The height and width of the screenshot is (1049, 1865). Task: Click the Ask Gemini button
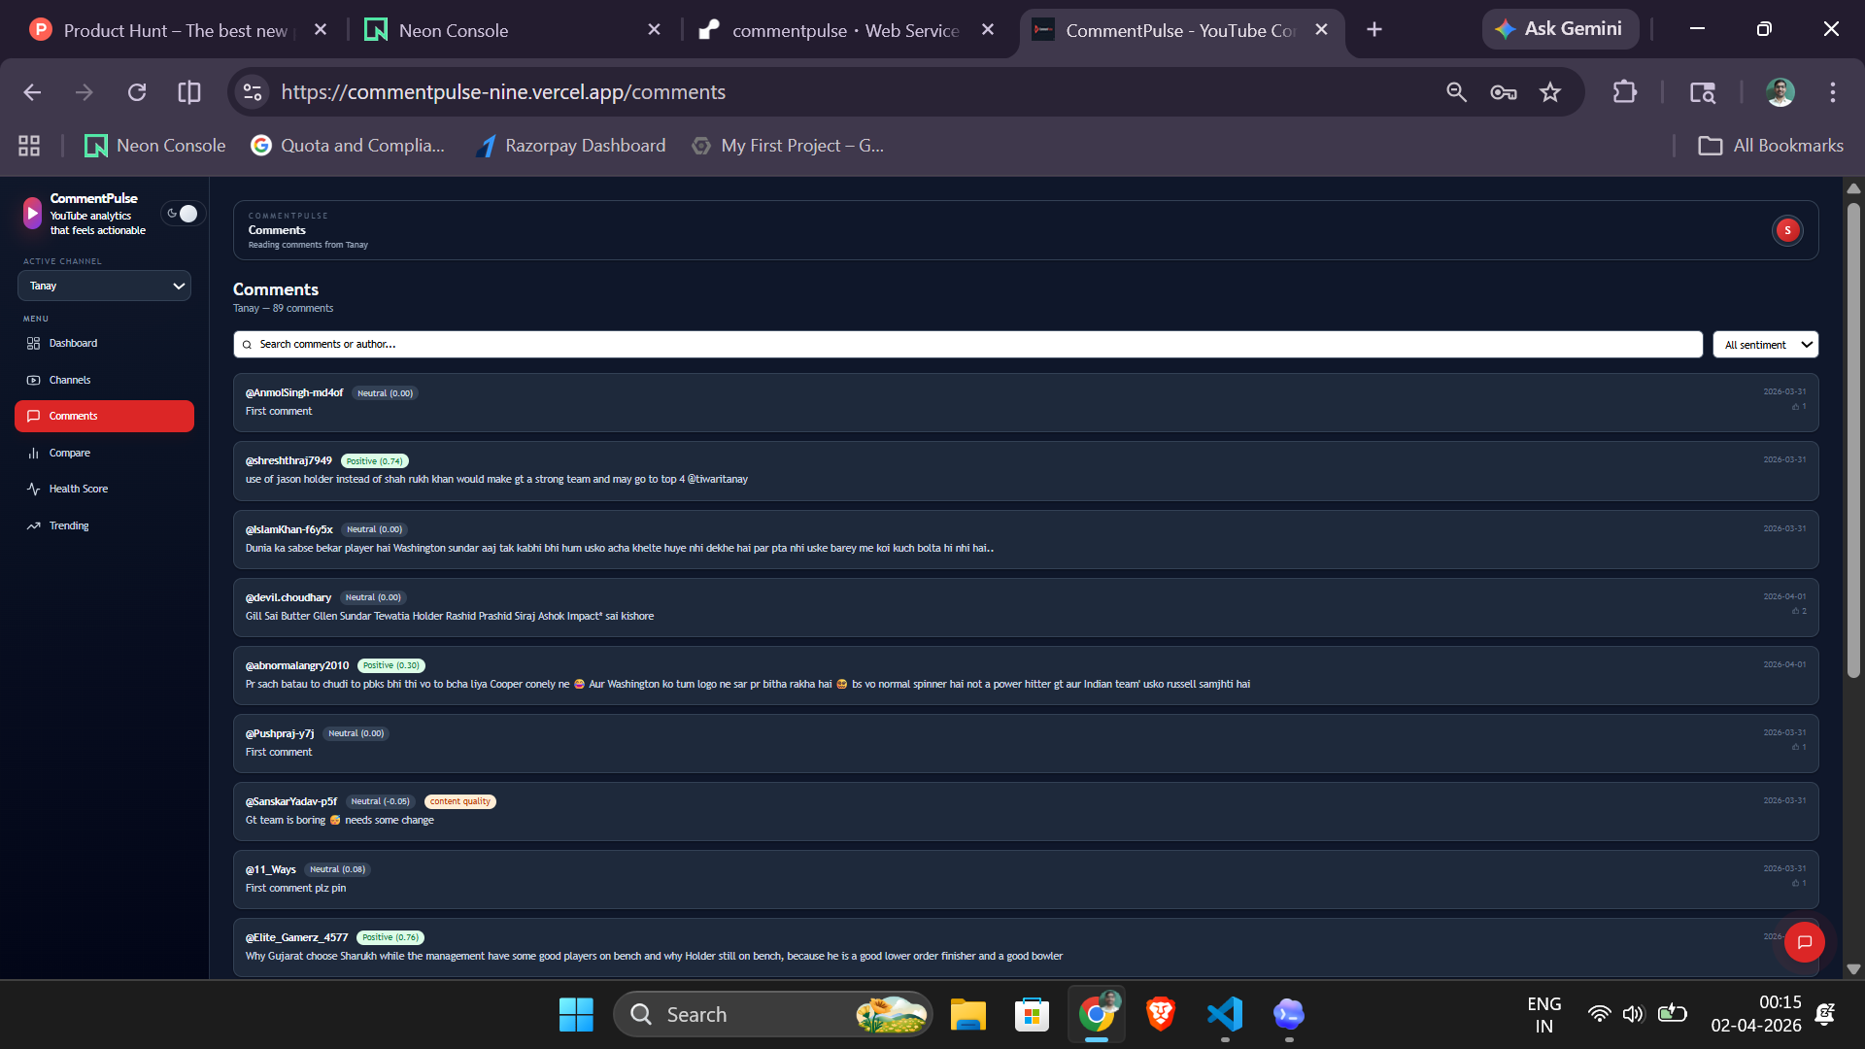coord(1559,29)
